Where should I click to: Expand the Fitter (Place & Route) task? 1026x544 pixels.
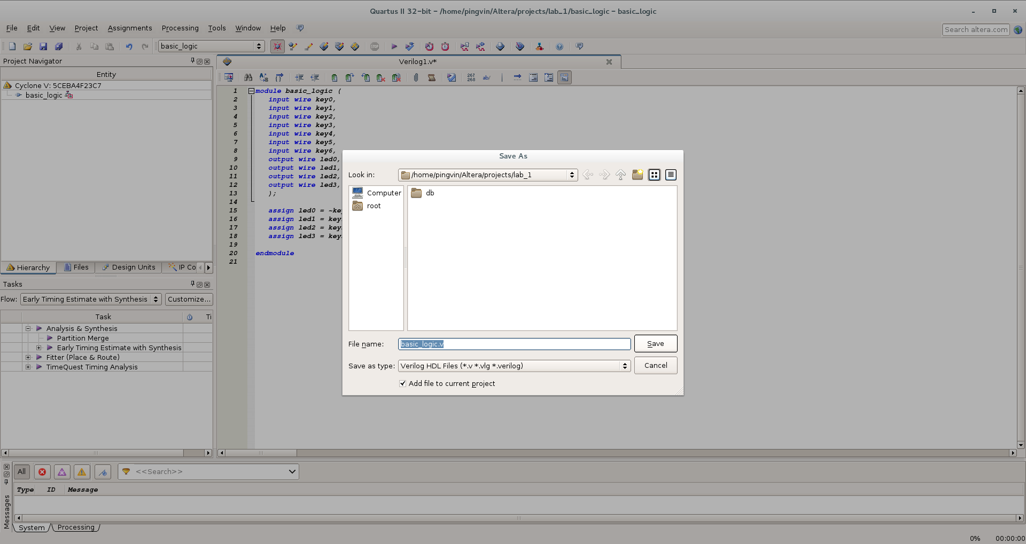pos(28,357)
